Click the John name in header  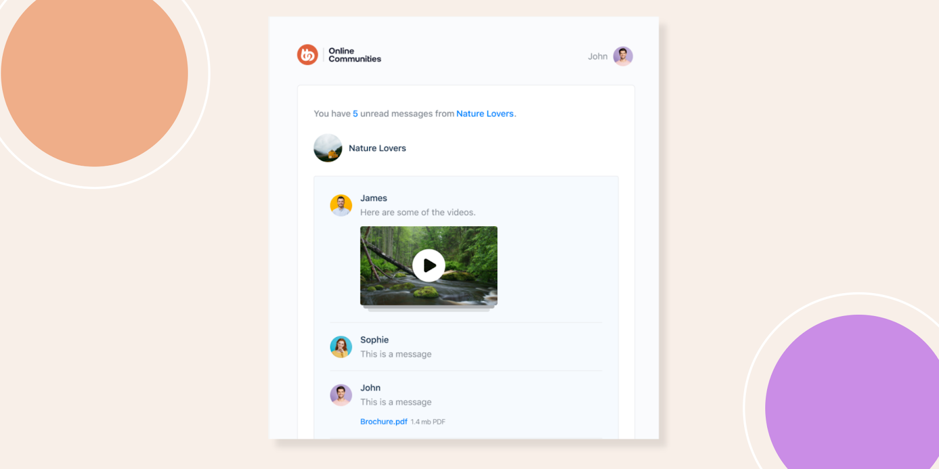tap(597, 56)
